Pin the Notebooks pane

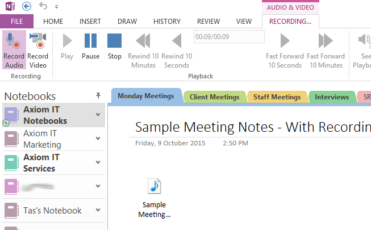click(98, 95)
